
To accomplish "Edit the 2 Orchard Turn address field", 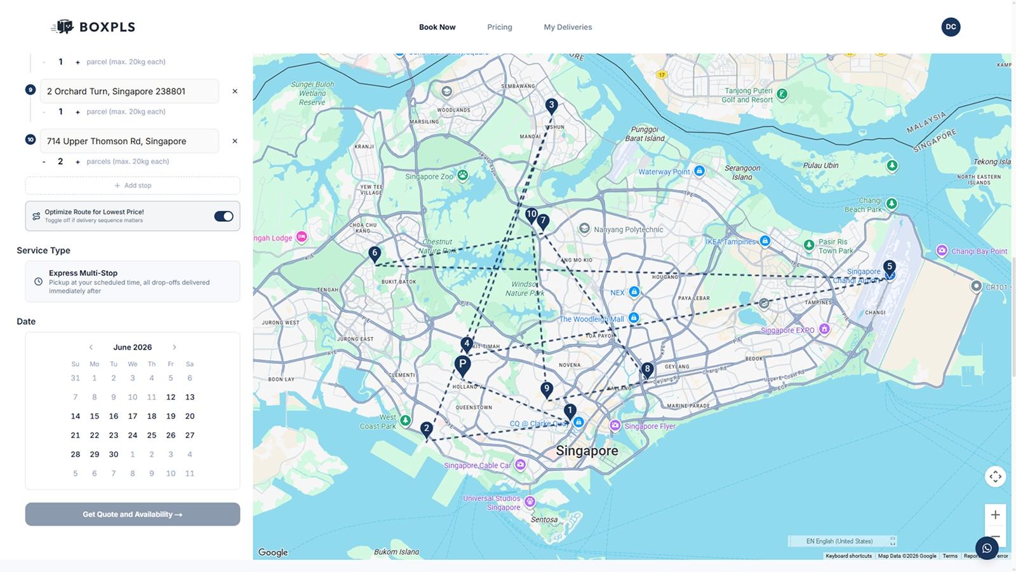I will 130,91.
